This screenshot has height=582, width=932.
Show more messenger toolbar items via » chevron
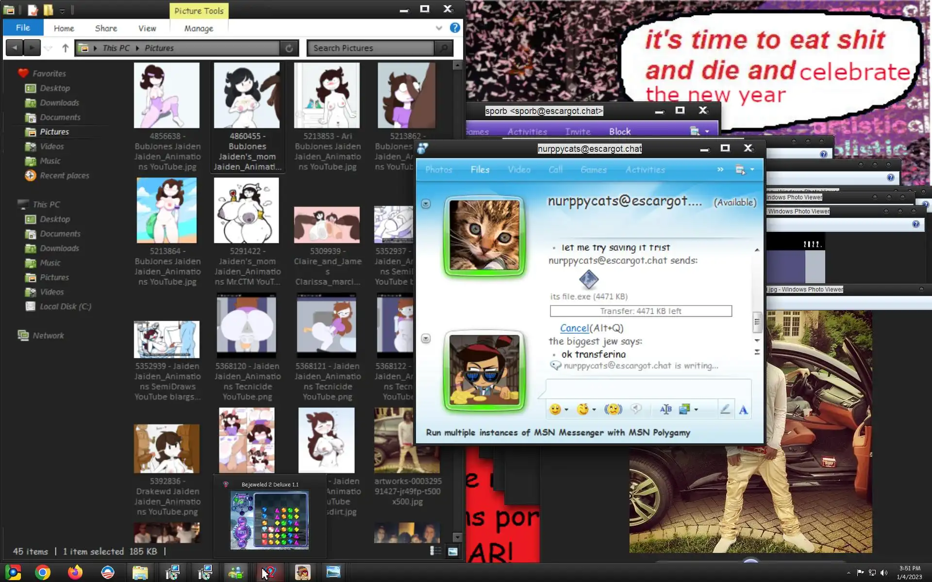[x=720, y=170]
